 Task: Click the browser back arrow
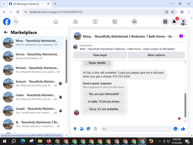tap(4, 12)
